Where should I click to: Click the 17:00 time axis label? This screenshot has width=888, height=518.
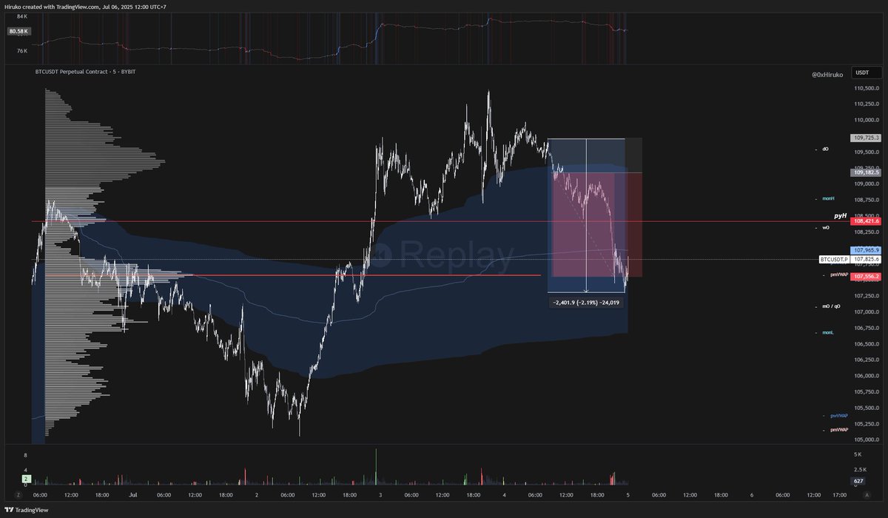839,495
